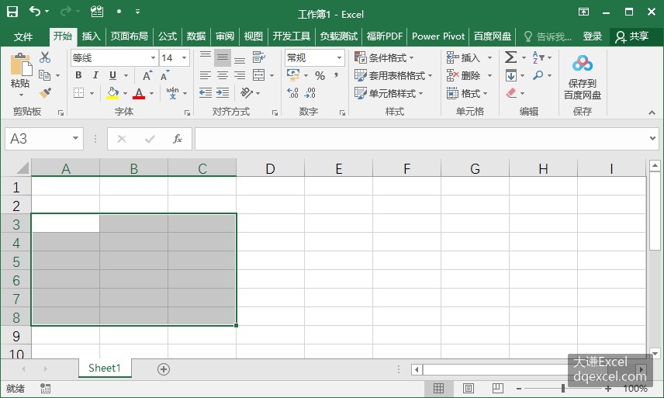
Task: Expand 条件格式 conditional formatting menu
Action: pos(384,57)
